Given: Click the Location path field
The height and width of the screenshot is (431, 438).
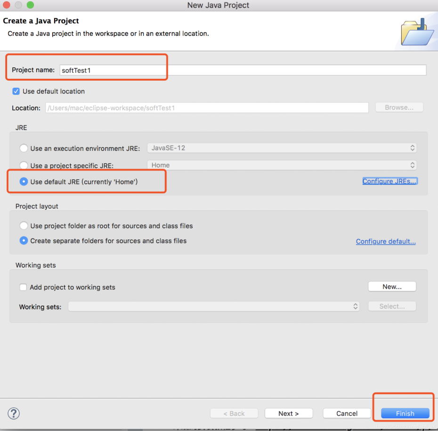Looking at the screenshot, I should [207, 108].
